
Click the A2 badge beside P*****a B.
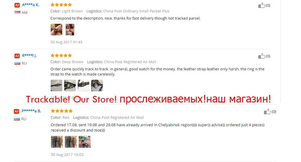click(17, 111)
